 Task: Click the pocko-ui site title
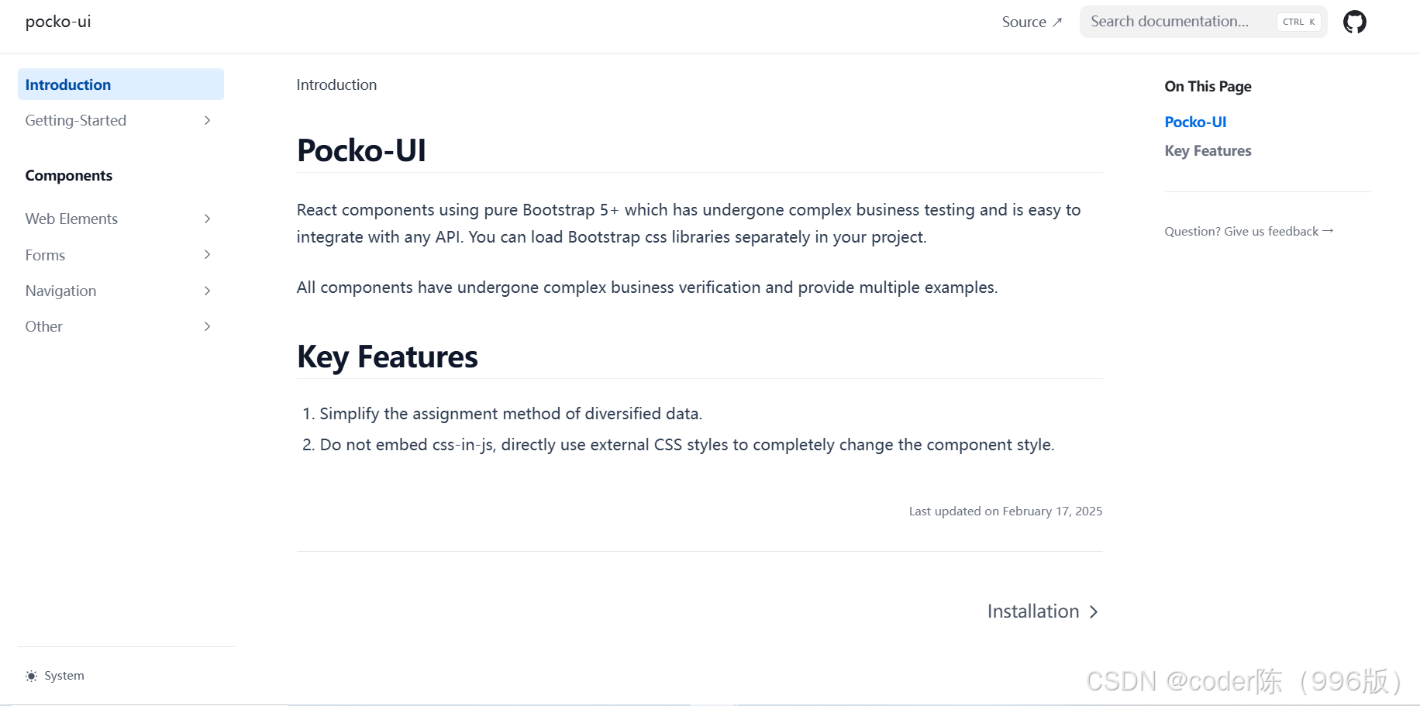coord(57,21)
